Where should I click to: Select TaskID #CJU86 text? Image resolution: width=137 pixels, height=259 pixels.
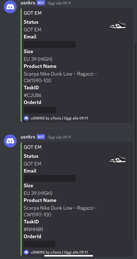pos(33,95)
